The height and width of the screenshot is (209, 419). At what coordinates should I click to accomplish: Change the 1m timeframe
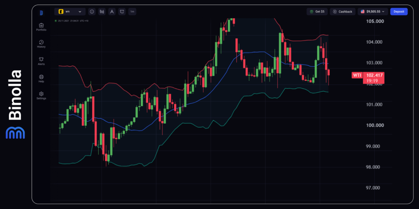tap(132, 12)
